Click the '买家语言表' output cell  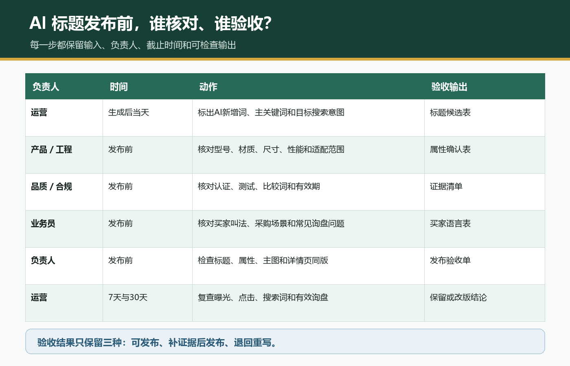pyautogui.click(x=484, y=229)
